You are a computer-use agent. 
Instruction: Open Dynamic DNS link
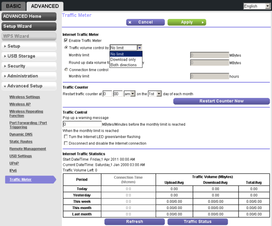tap(21, 134)
